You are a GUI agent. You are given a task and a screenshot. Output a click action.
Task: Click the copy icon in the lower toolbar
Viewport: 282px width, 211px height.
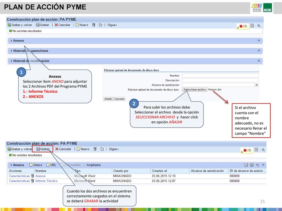point(102,149)
